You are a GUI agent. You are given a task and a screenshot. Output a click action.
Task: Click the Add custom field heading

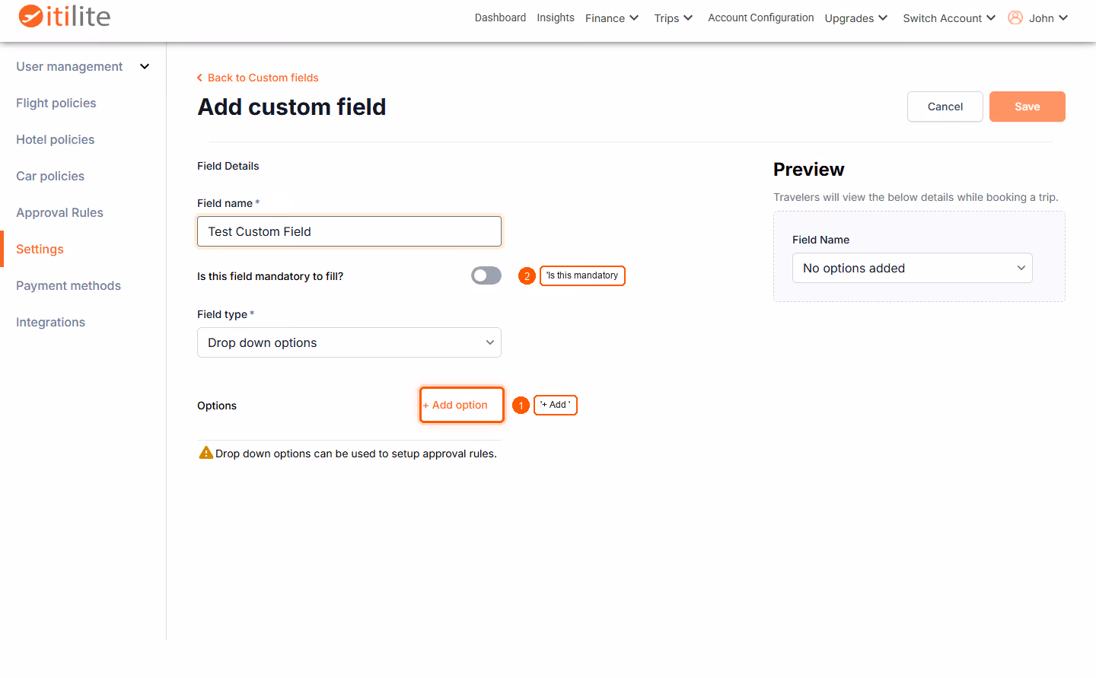tap(292, 107)
